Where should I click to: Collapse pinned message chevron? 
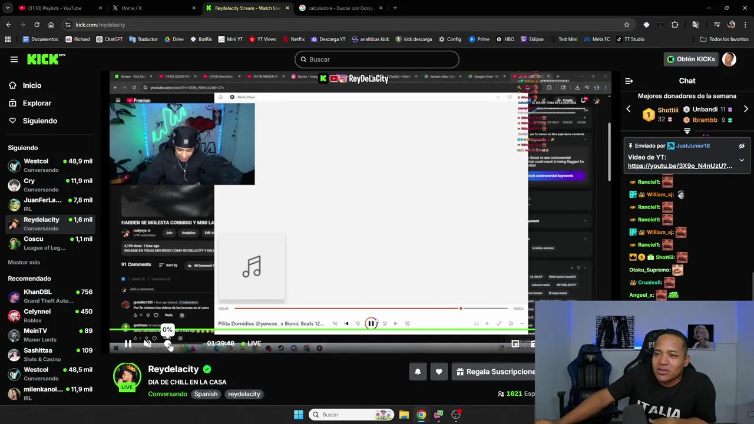(x=742, y=160)
